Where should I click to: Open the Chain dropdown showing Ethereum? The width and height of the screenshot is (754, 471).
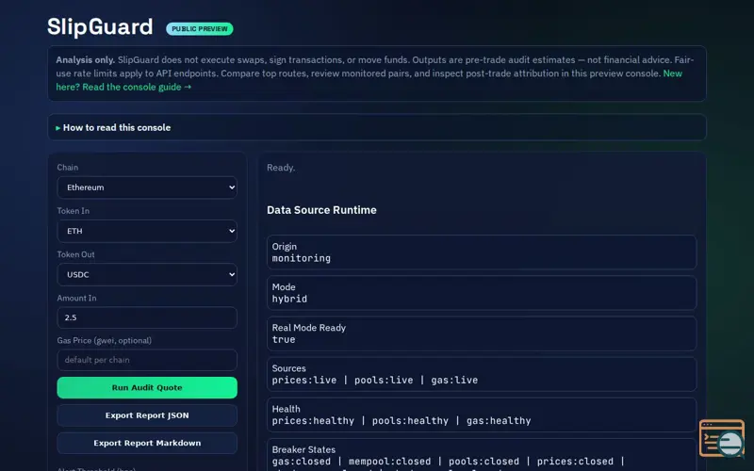pyautogui.click(x=147, y=187)
